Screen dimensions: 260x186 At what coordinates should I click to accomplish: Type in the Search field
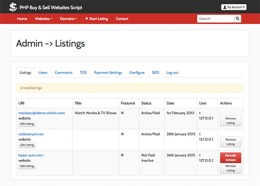click(215, 19)
